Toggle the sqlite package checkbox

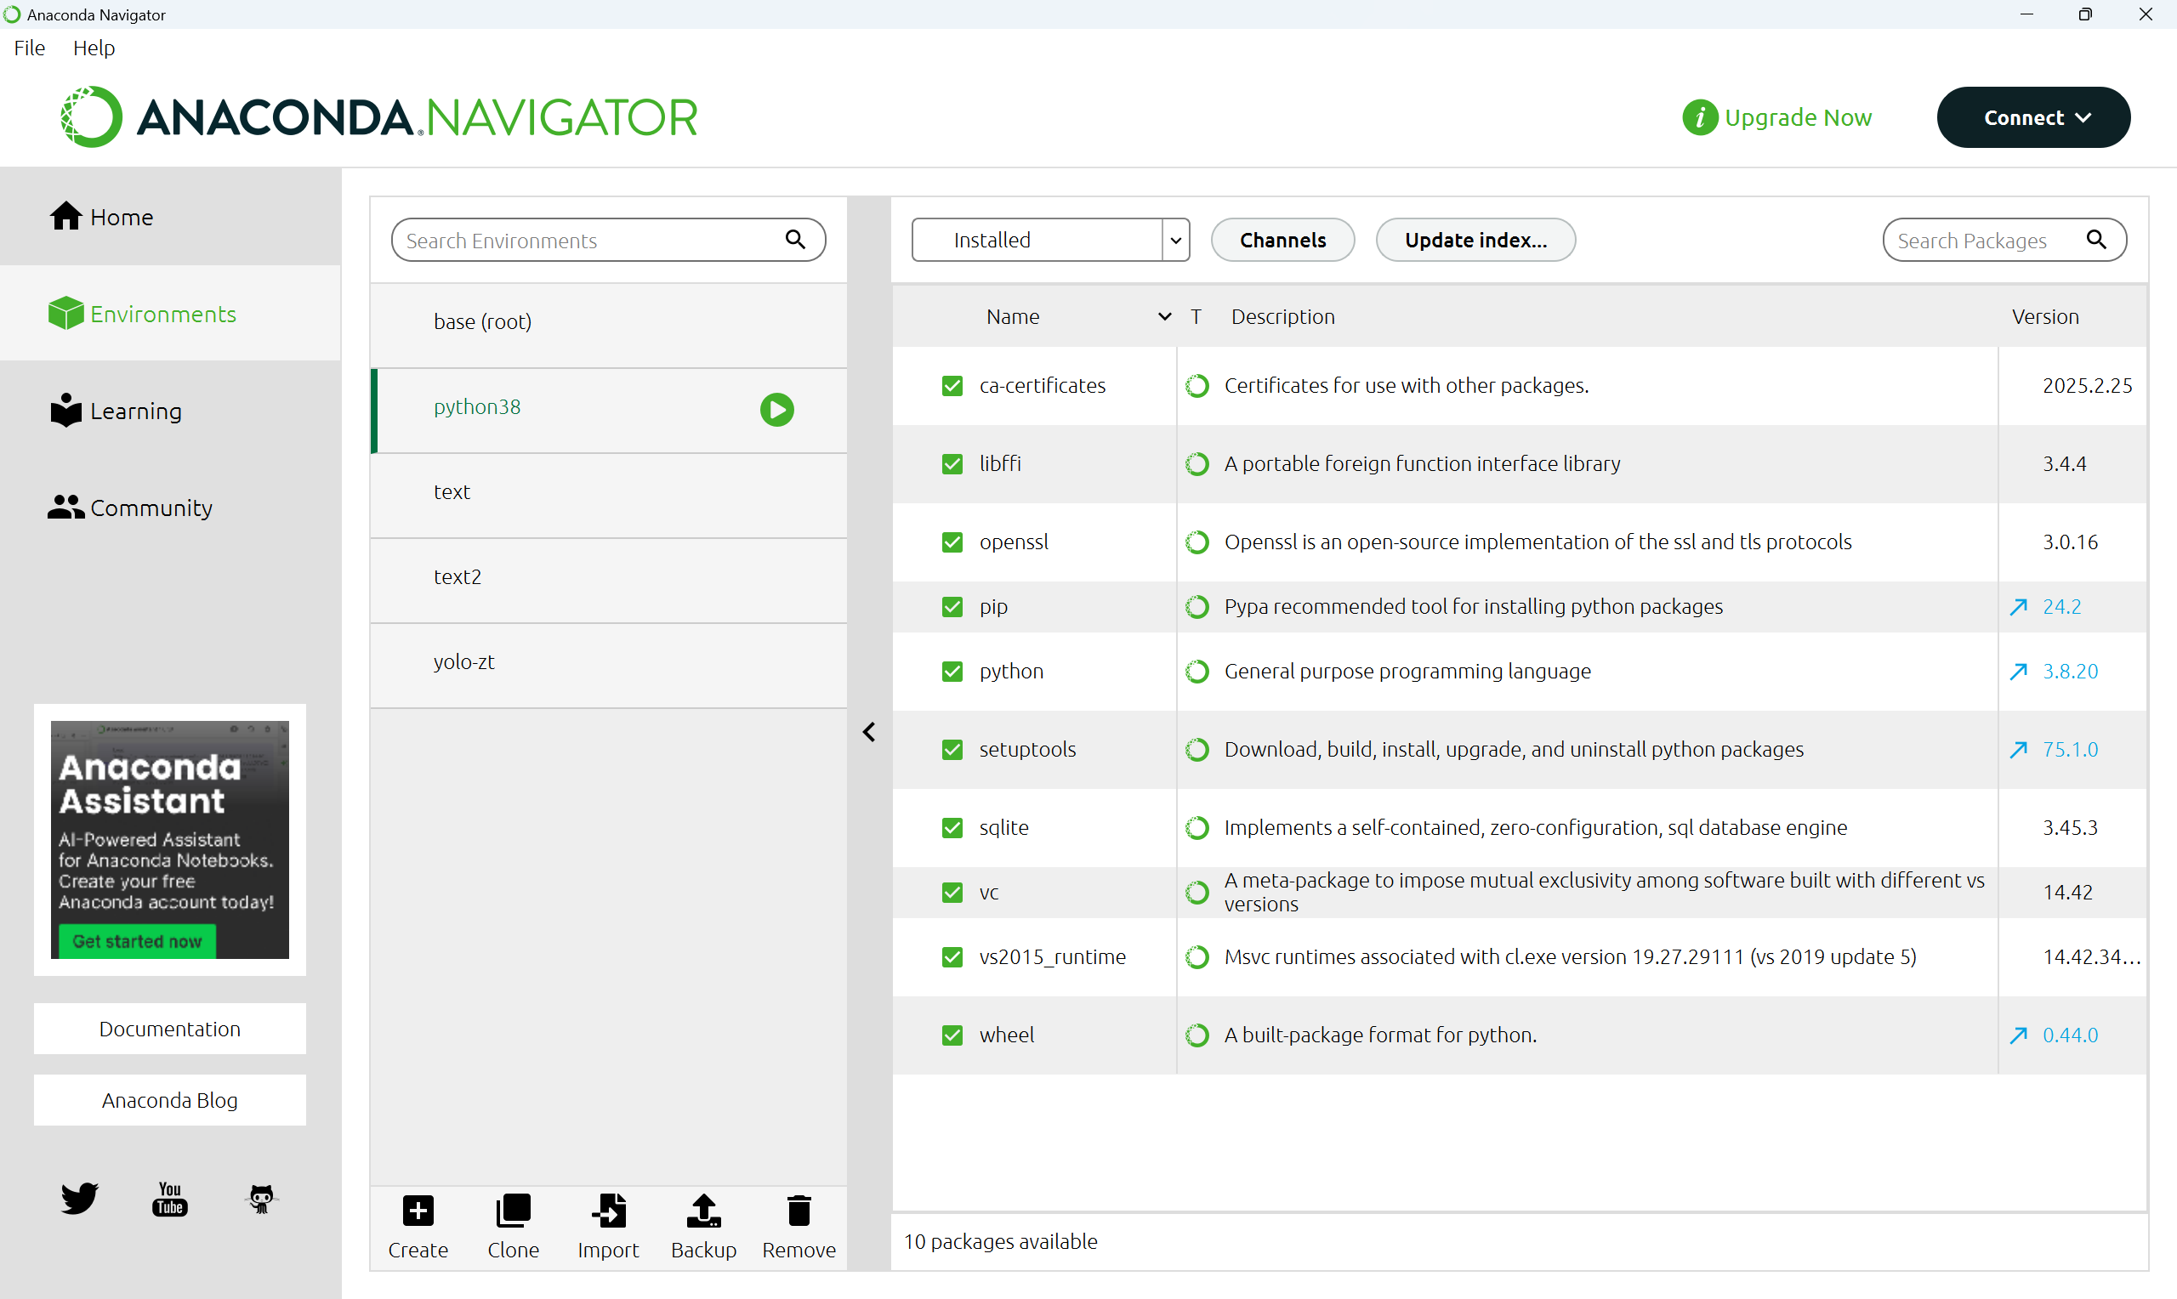[x=952, y=827]
